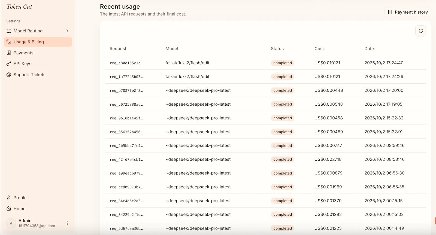436x235 pixels.
Task: Click date 2026/10/2 15:22:01
Action: 384,132
